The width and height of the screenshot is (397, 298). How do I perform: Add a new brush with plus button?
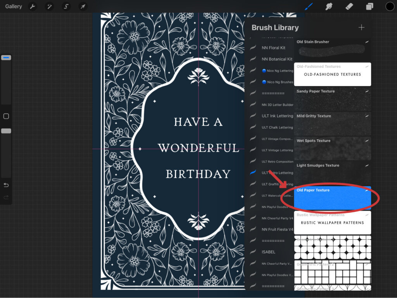[x=361, y=28]
